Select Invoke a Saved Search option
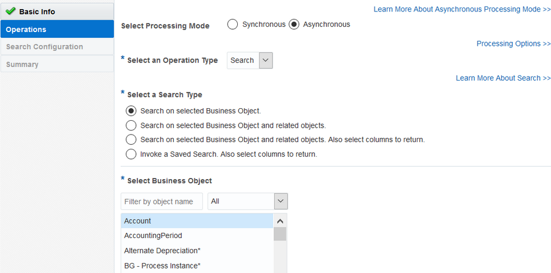 pyautogui.click(x=131, y=154)
